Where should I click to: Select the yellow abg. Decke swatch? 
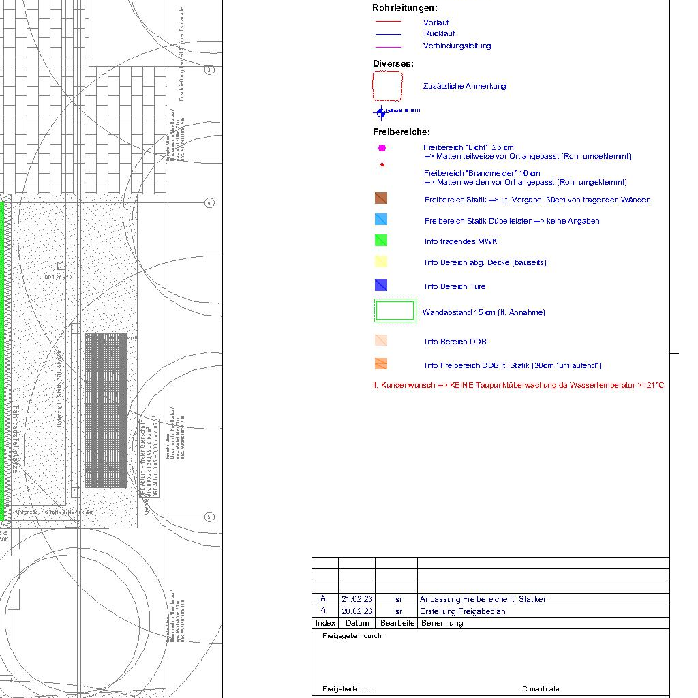[381, 261]
